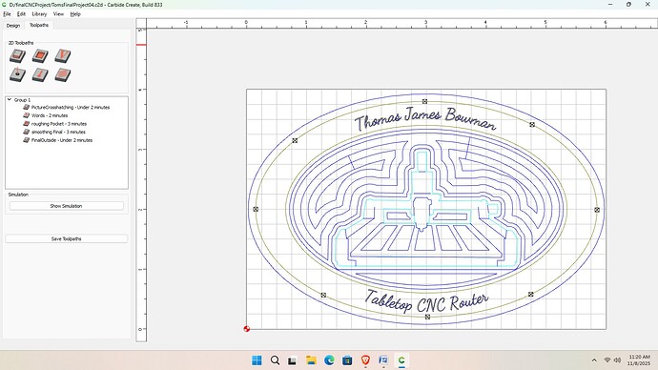Open the Library menu
This screenshot has height=370, width=658.
39,14
